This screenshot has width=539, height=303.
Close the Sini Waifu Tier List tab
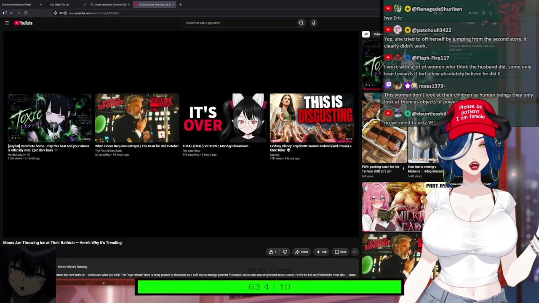coord(85,5)
